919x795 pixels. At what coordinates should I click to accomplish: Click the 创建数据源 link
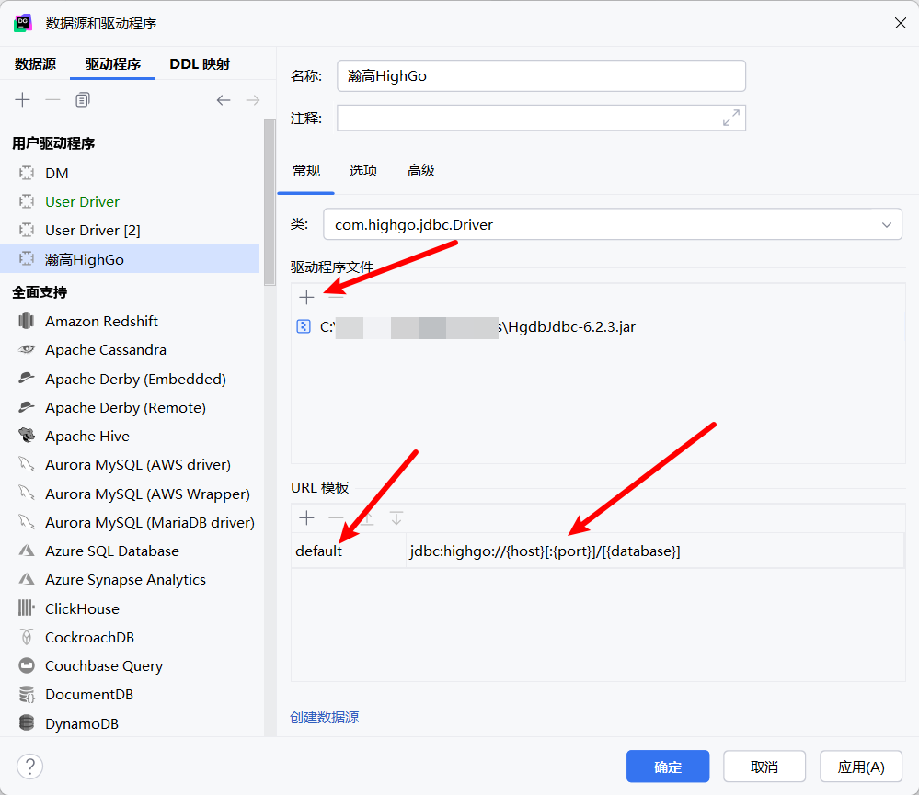pyautogui.click(x=324, y=717)
